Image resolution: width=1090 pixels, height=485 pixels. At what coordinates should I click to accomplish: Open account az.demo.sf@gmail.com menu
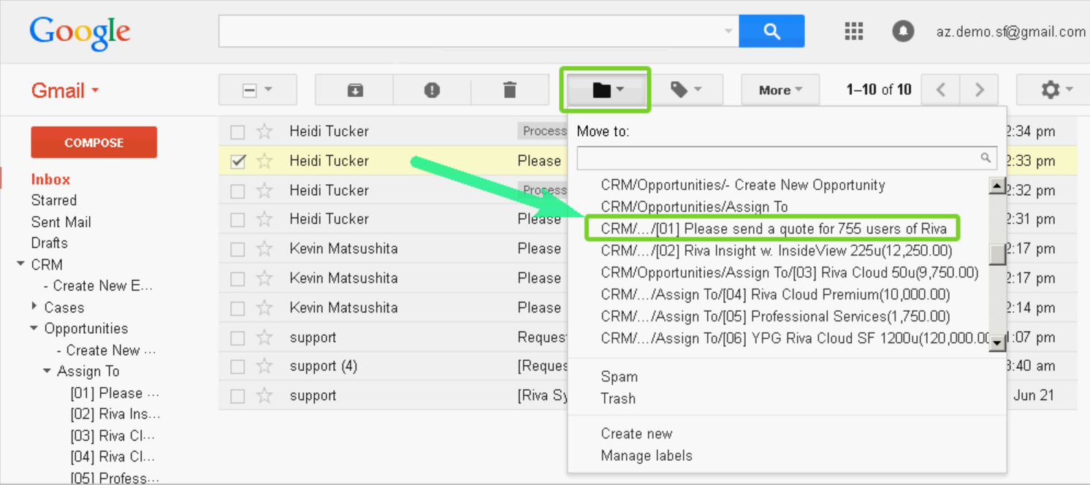pos(1011,31)
